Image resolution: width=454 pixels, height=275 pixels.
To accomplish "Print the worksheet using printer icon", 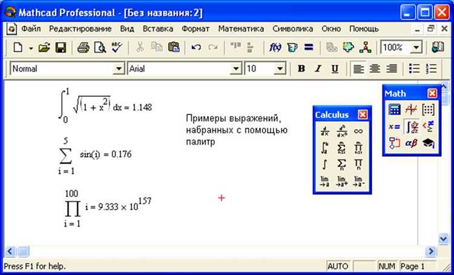I will pos(84,48).
